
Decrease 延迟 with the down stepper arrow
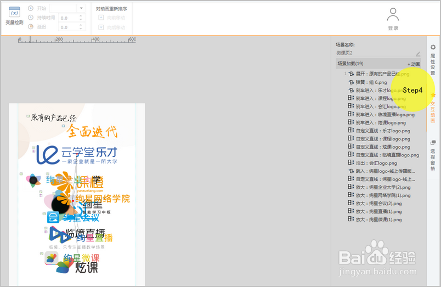tap(81, 29)
